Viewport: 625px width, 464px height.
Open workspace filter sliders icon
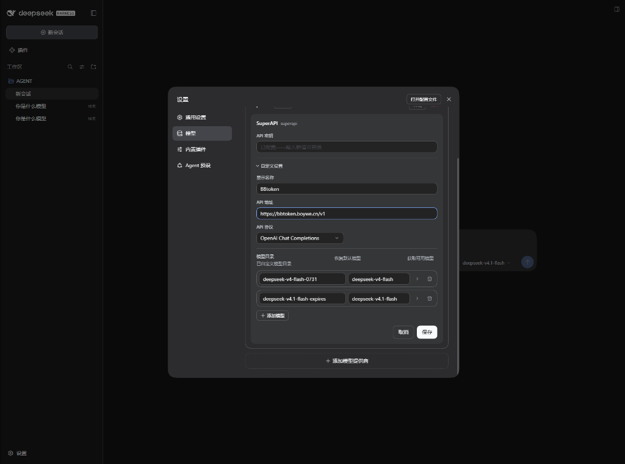pos(82,67)
